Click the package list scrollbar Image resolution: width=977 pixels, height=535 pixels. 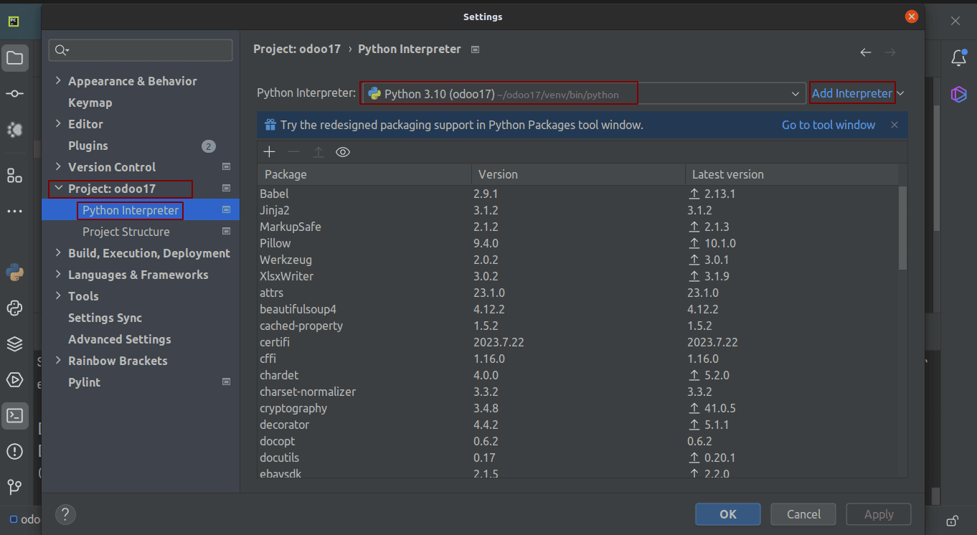(x=902, y=228)
